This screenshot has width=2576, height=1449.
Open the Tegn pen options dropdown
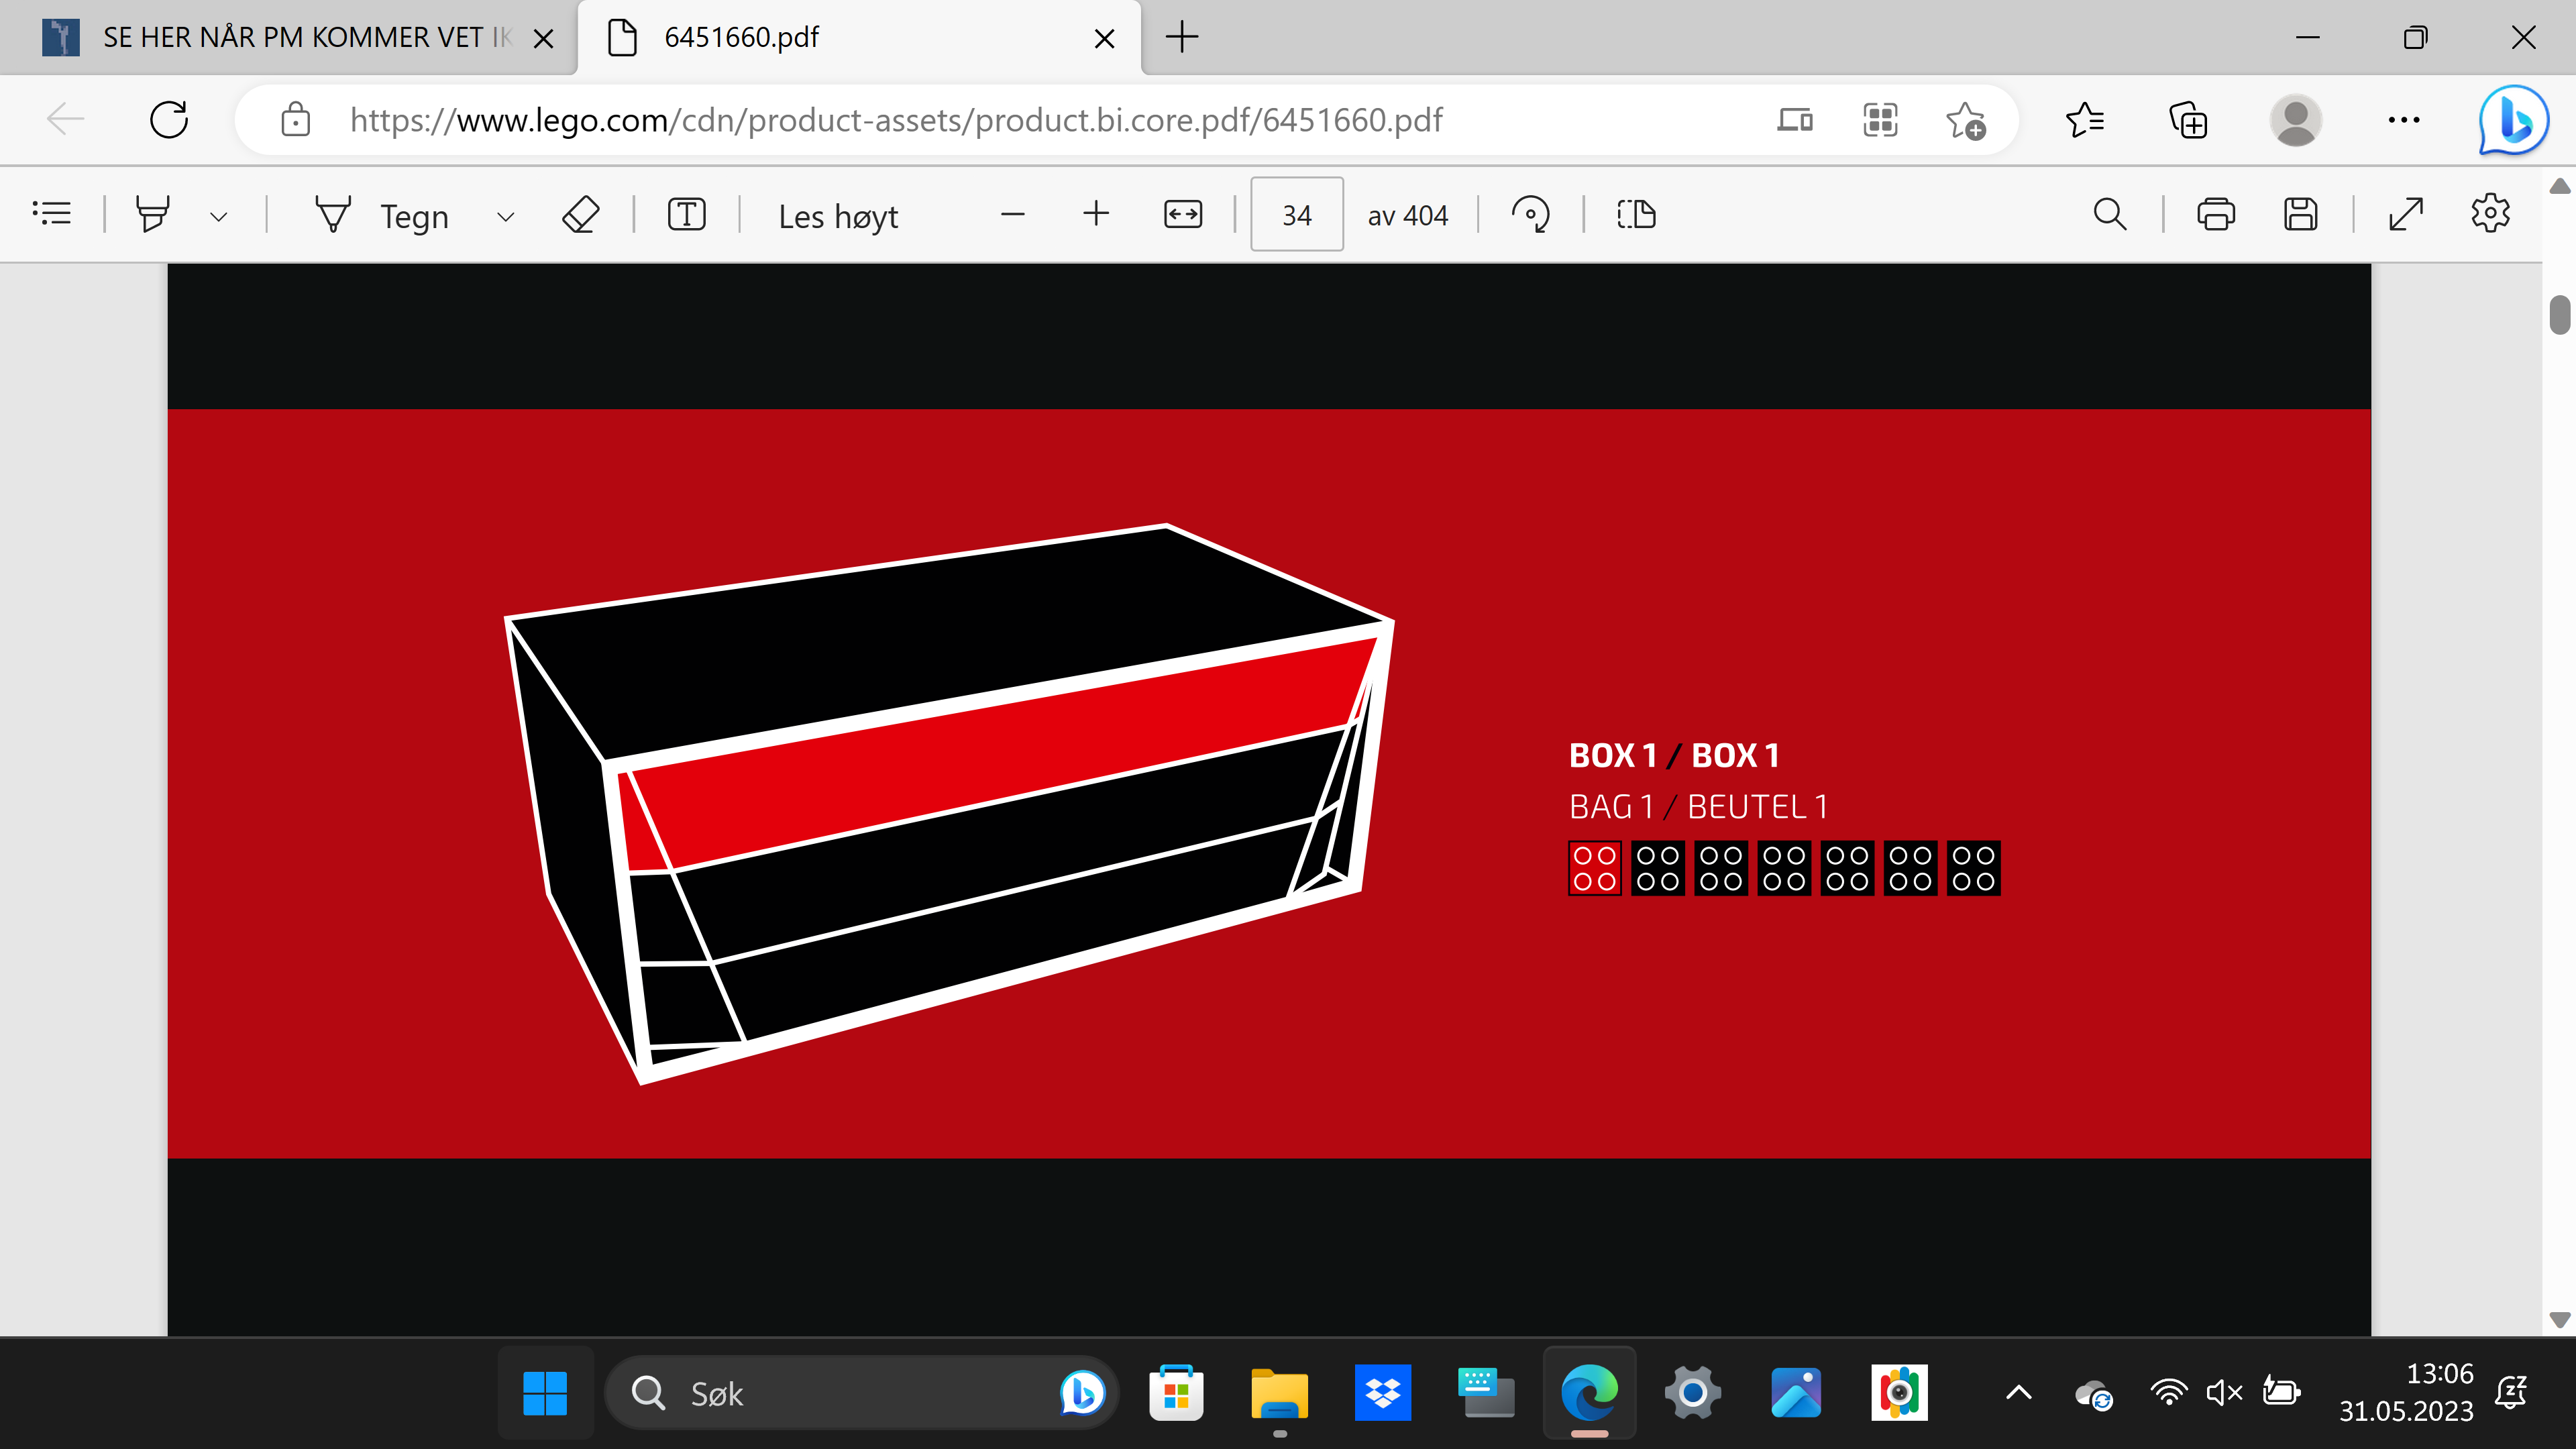pos(506,216)
